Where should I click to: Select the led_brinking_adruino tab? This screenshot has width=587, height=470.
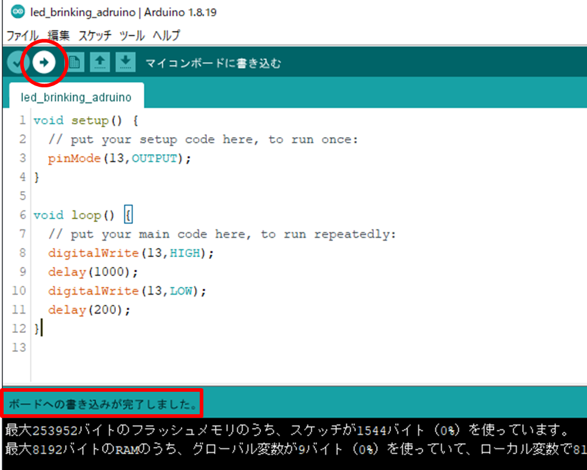pyautogui.click(x=76, y=97)
